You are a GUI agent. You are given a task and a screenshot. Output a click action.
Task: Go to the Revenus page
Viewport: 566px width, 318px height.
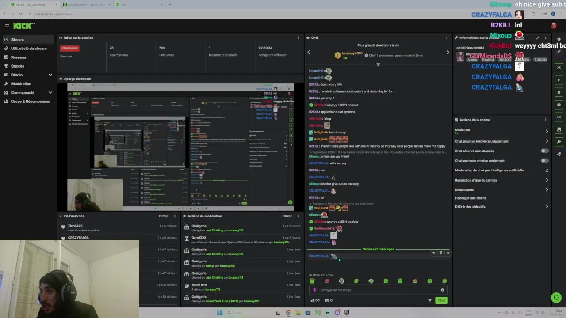click(x=27, y=57)
